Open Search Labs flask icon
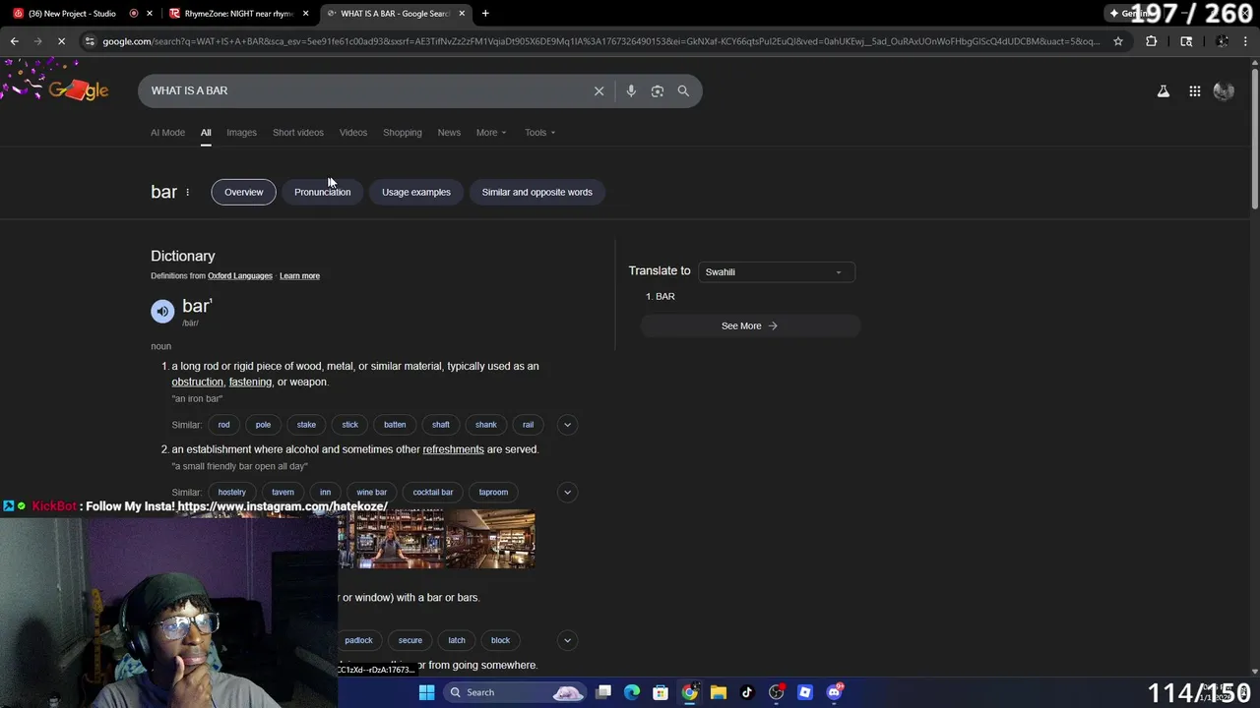This screenshot has width=1260, height=708. click(1164, 91)
